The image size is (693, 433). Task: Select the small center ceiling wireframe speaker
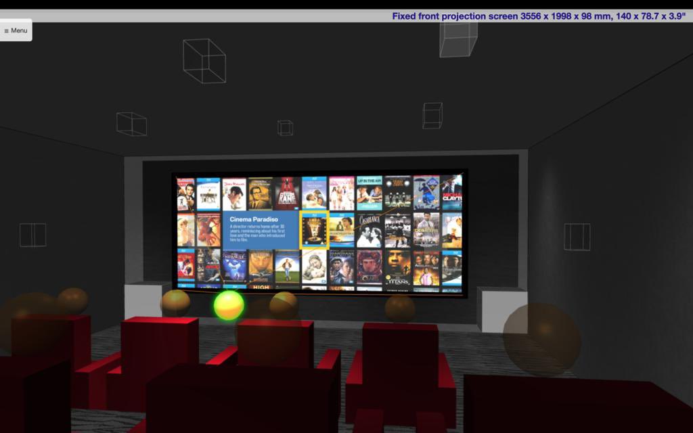click(x=285, y=128)
